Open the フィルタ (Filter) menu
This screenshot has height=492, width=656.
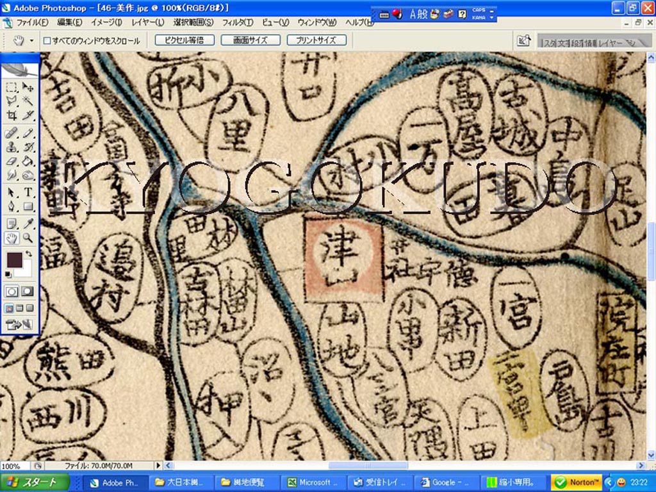coord(238,22)
